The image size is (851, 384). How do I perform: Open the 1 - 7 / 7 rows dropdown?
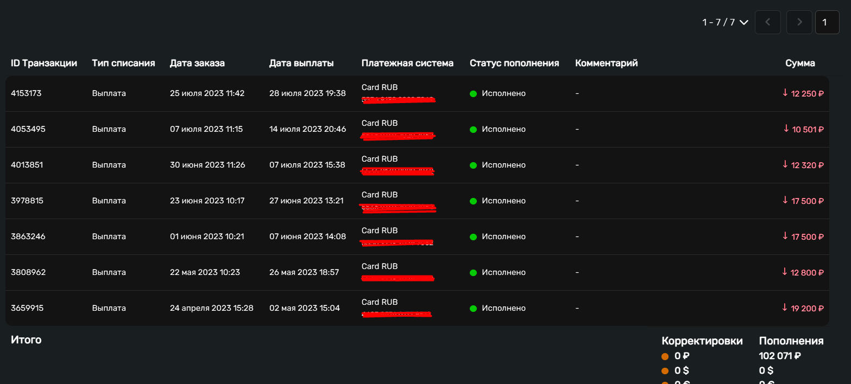click(726, 22)
